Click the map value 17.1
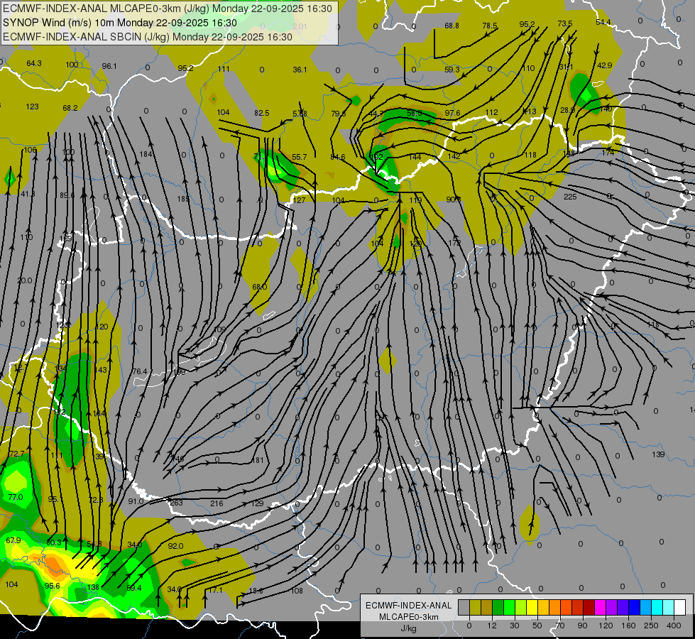Viewport: 695px width, 639px height. (x=215, y=590)
